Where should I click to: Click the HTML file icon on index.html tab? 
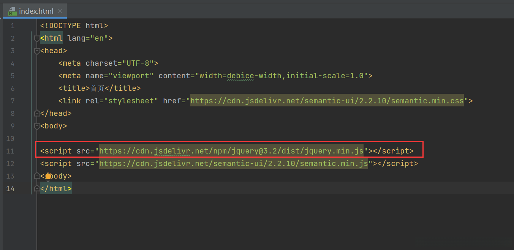tap(12, 11)
